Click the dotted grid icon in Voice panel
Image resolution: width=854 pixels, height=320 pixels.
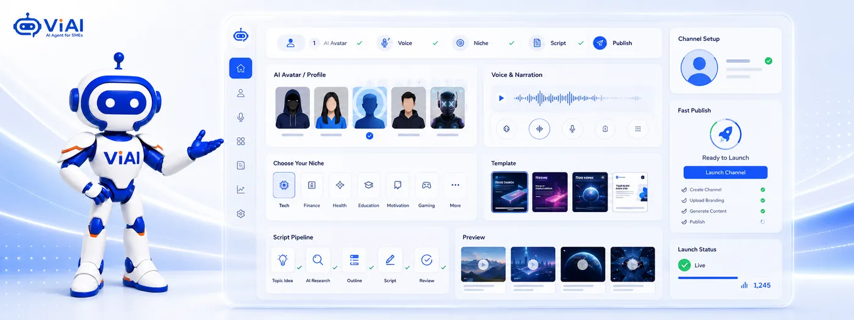coord(638,129)
